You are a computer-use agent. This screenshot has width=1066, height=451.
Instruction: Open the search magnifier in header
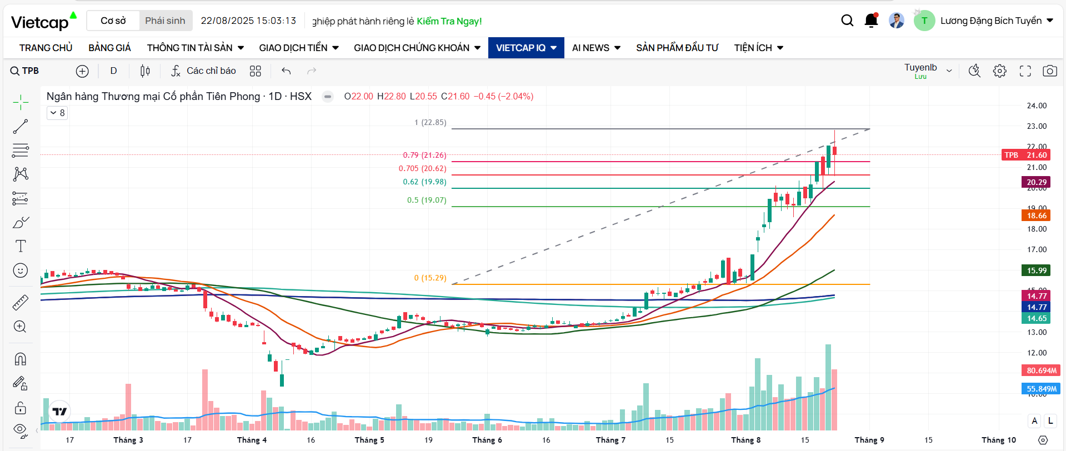click(847, 21)
